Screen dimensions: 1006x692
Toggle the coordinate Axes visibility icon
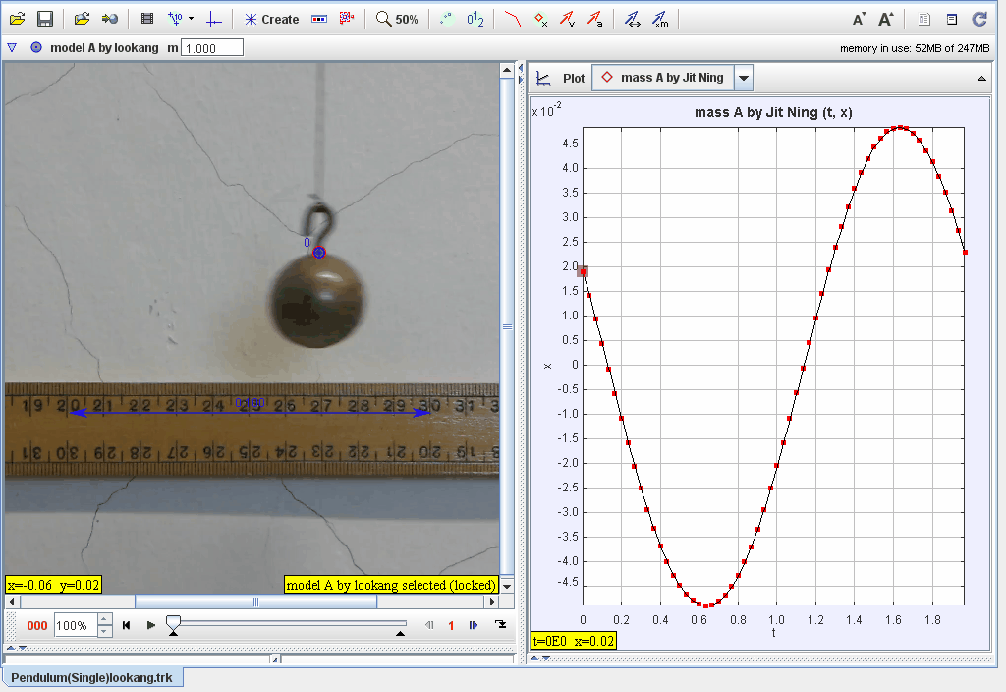pyautogui.click(x=213, y=20)
